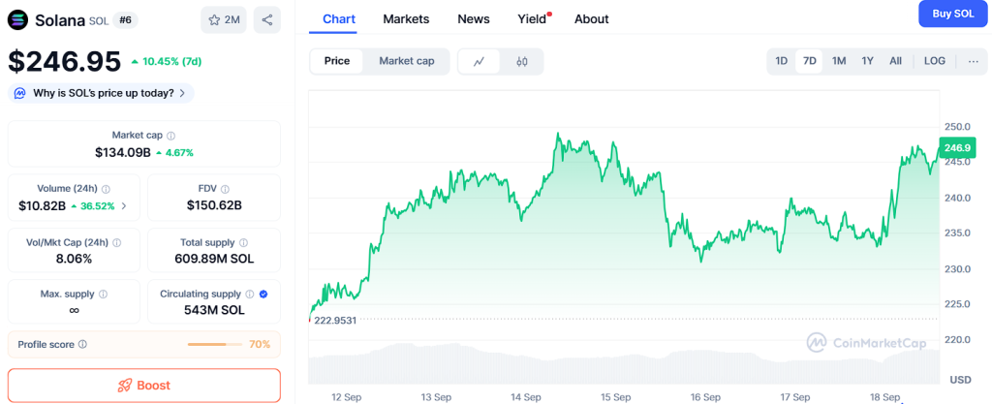Click the Profile score progress bar
This screenshot has height=404, width=992.
(215, 345)
